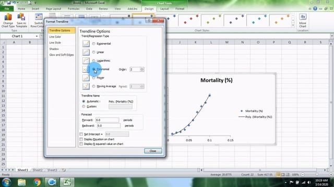Image resolution: width=334 pixels, height=187 pixels.
Task: Click the Page Layout view button in status bar
Action: (283, 175)
